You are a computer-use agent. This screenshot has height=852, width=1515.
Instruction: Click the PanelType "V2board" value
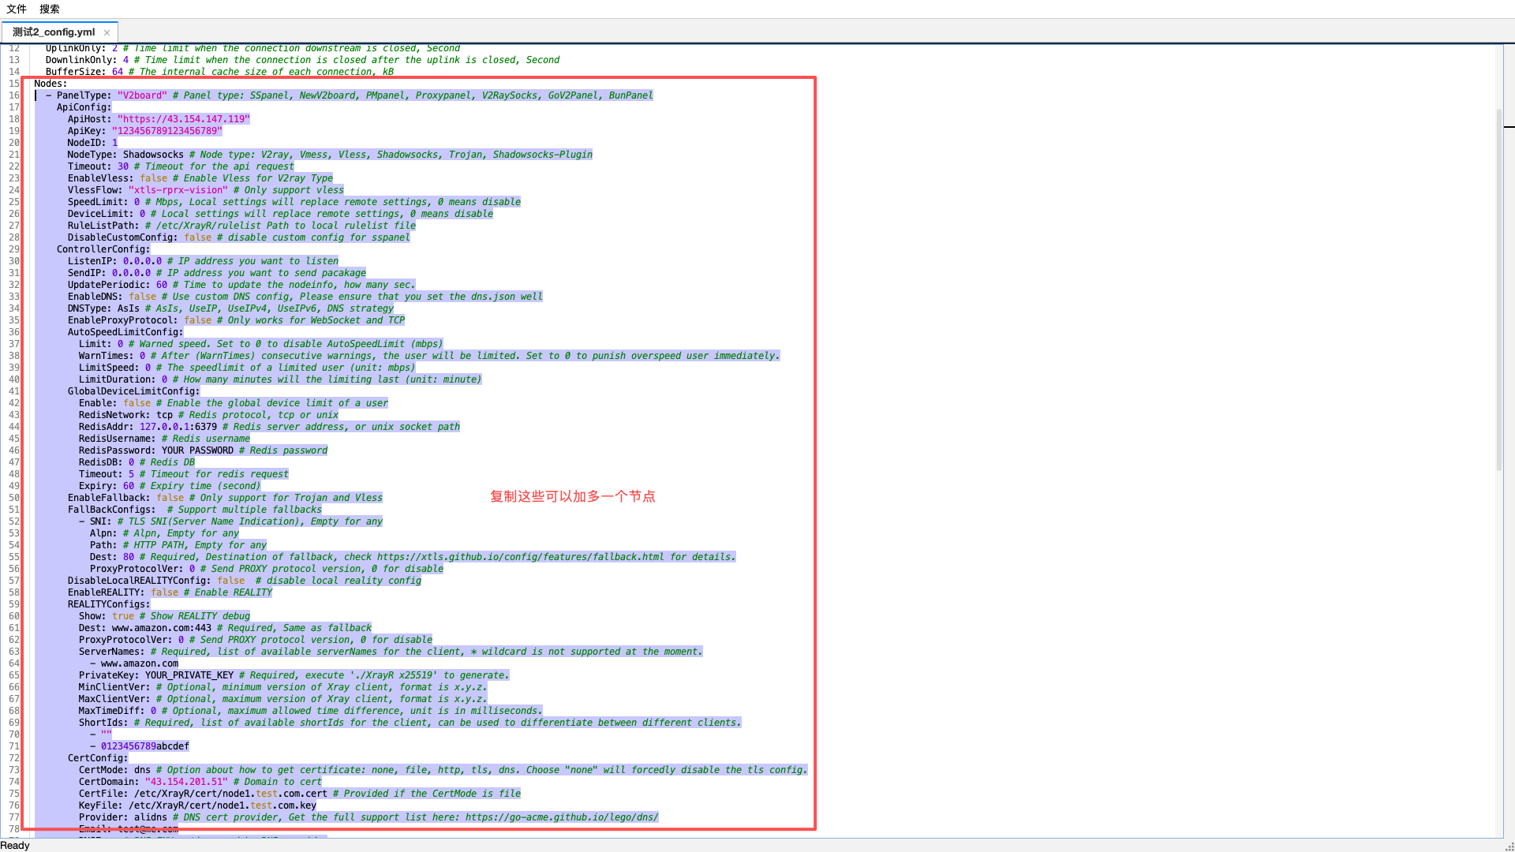pyautogui.click(x=142, y=95)
